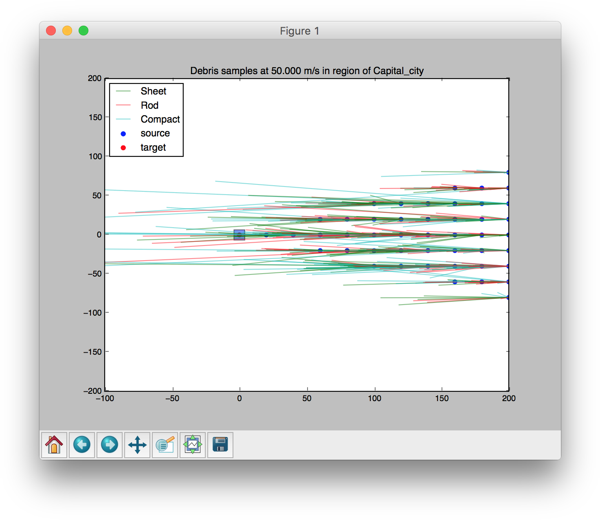
Task: Minimize the Figure 1 window
Action: tap(67, 31)
